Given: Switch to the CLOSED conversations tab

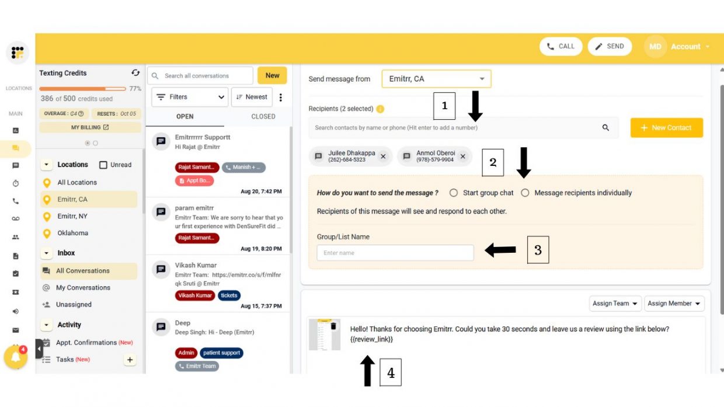Looking at the screenshot, I should (263, 116).
